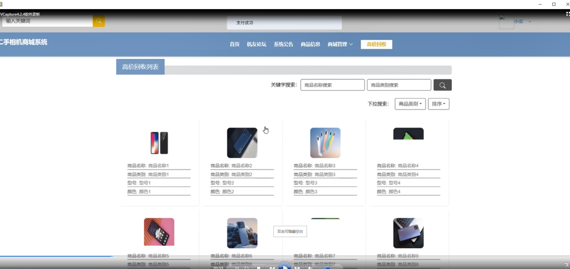
Task: Open the 商品类别 dropdown filter
Action: coord(410,104)
